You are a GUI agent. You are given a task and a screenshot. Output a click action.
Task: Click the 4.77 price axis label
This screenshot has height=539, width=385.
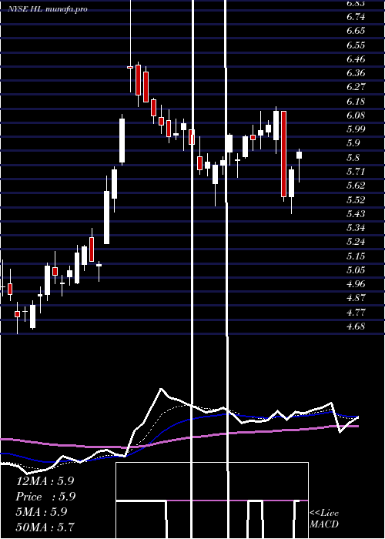pyautogui.click(x=356, y=313)
